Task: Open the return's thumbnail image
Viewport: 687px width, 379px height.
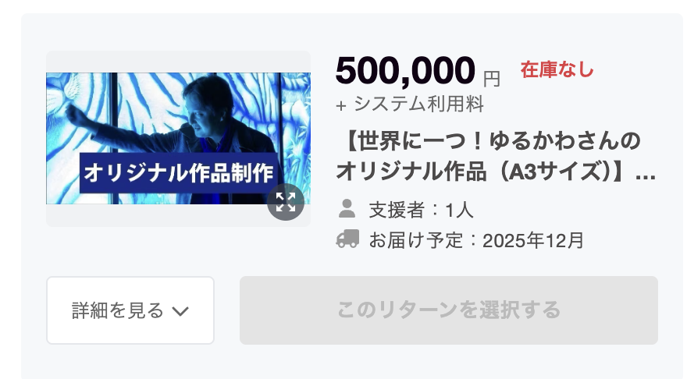Action: [178, 138]
